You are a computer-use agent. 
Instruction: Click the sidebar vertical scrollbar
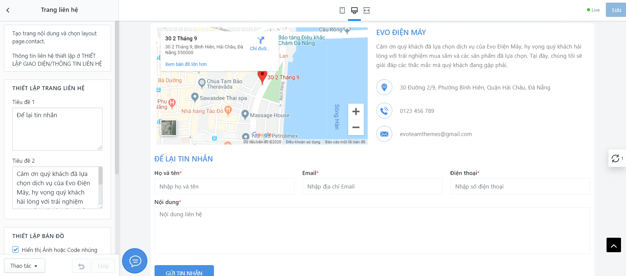click(x=117, y=97)
